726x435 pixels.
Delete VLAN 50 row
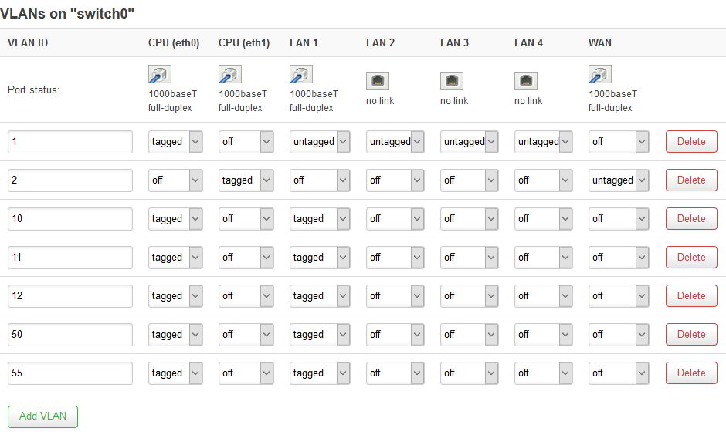691,334
